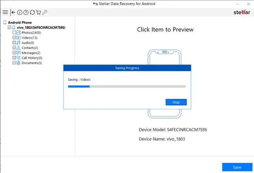The image size is (254, 173).
Task: Click the back arrow icon
Action: (13, 12)
